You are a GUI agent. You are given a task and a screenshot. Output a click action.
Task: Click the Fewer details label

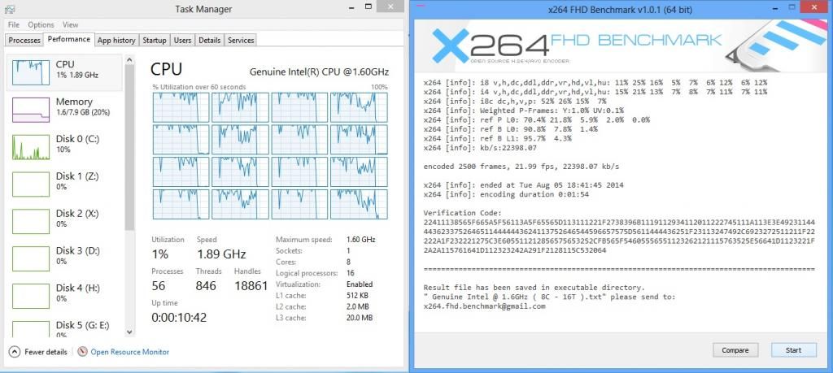tap(46, 352)
